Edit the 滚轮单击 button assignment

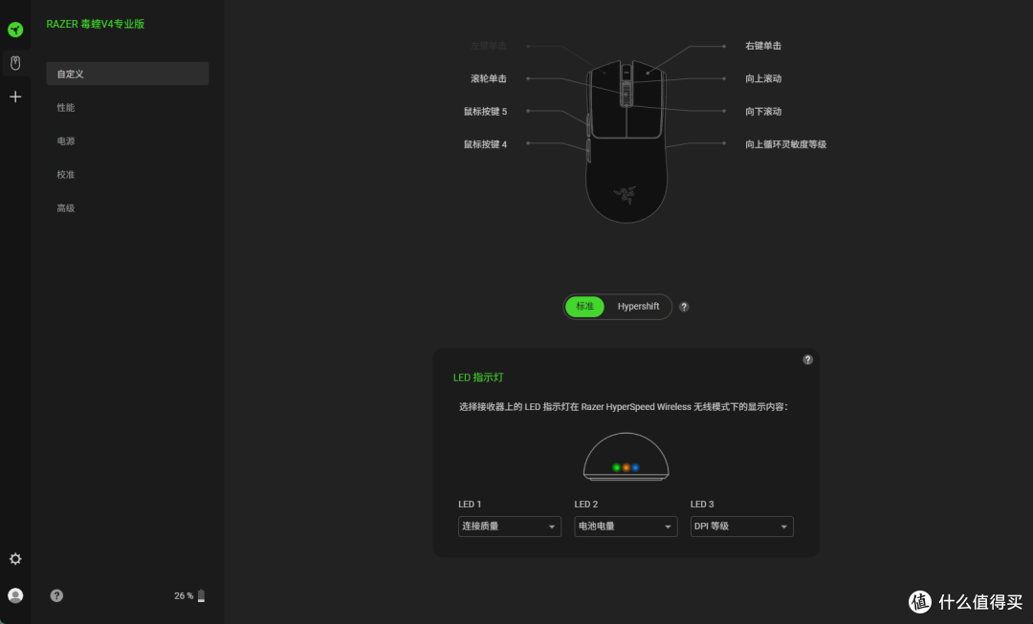[488, 79]
